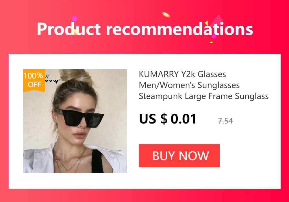Click the Product recommendations heading
Viewport: 289px width, 202px height.
(145, 29)
